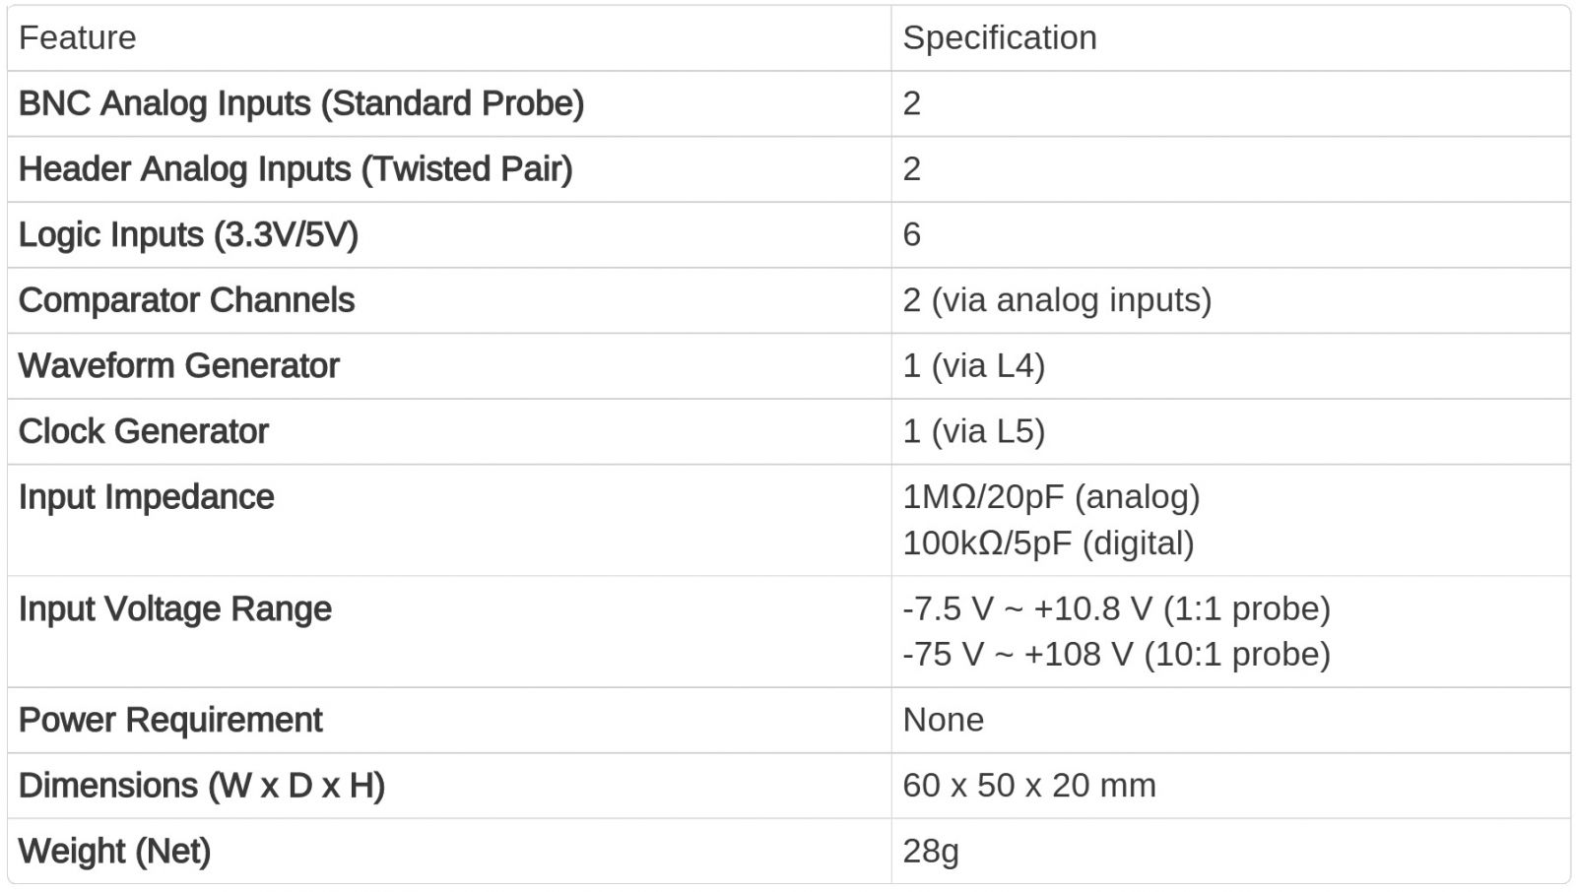Click the Comparator Channels label
The width and height of the screenshot is (1576, 892).
pos(186,300)
